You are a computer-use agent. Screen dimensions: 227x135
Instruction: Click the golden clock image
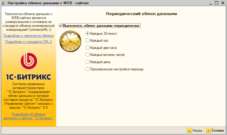70,41
